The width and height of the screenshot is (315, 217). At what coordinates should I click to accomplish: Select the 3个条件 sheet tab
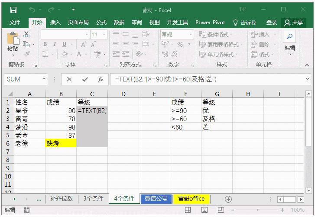pyautogui.click(x=94, y=198)
